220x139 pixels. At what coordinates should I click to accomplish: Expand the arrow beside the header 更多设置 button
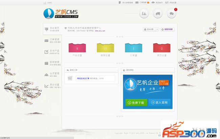157,29
